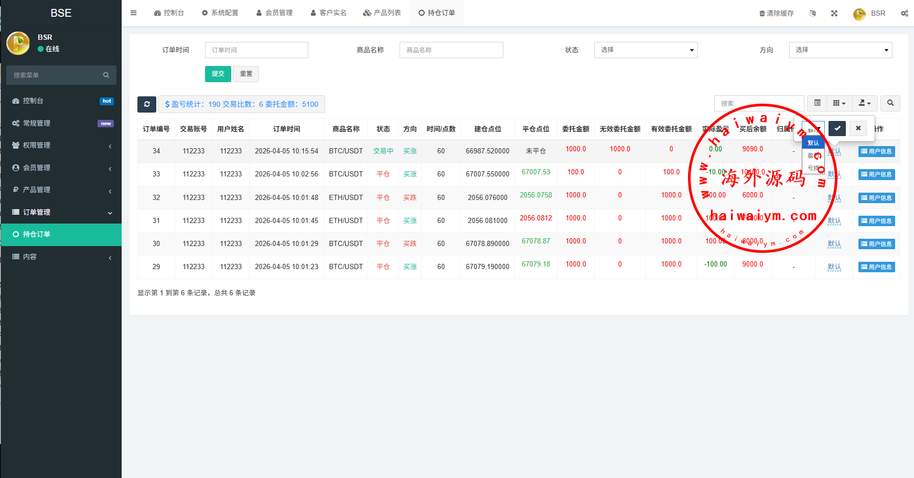
Task: Click the hamburger menu toggle icon
Action: point(134,13)
